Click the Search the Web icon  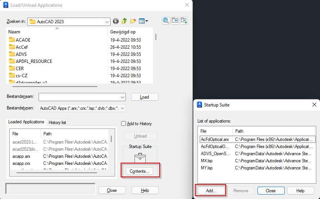click(166, 21)
